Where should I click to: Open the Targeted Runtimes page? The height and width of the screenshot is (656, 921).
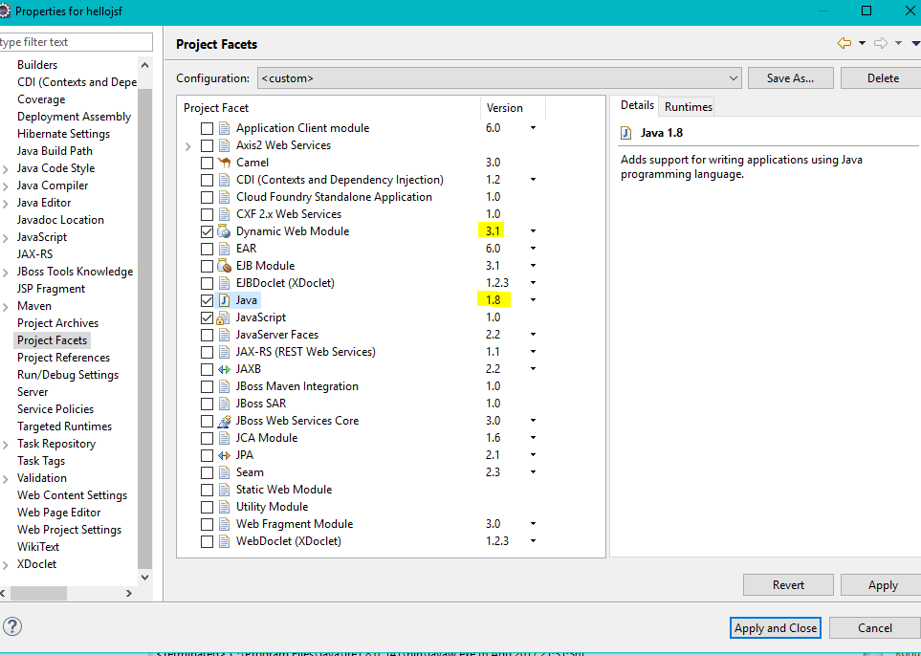65,426
